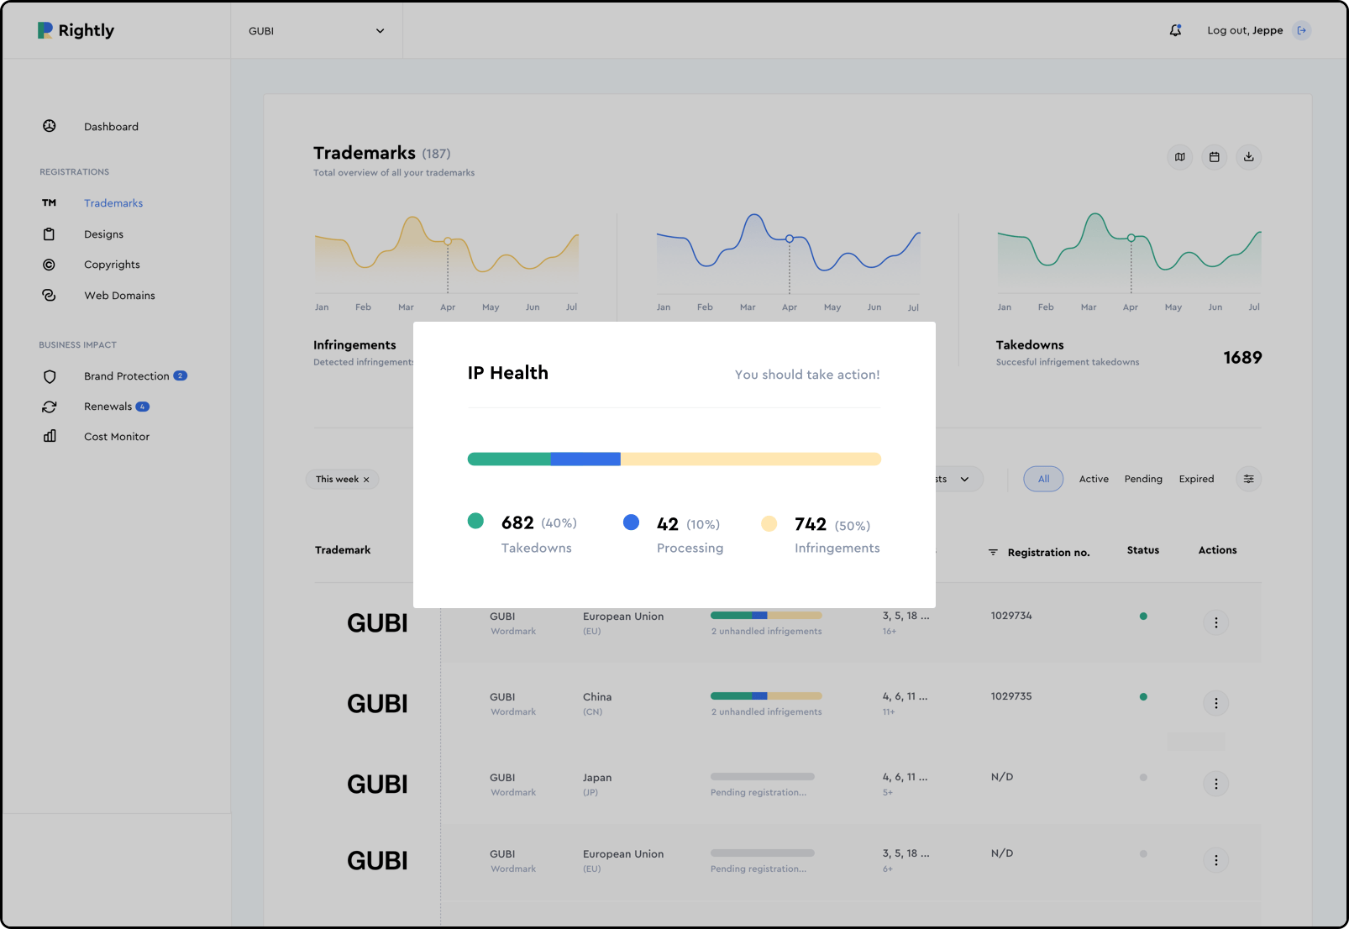The height and width of the screenshot is (929, 1349).
Task: Click the green Takedowns legend dot
Action: click(x=475, y=521)
